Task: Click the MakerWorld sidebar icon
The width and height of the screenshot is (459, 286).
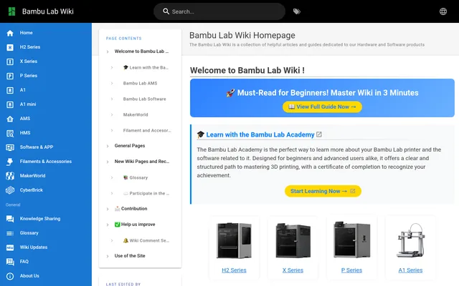Action: [10, 176]
